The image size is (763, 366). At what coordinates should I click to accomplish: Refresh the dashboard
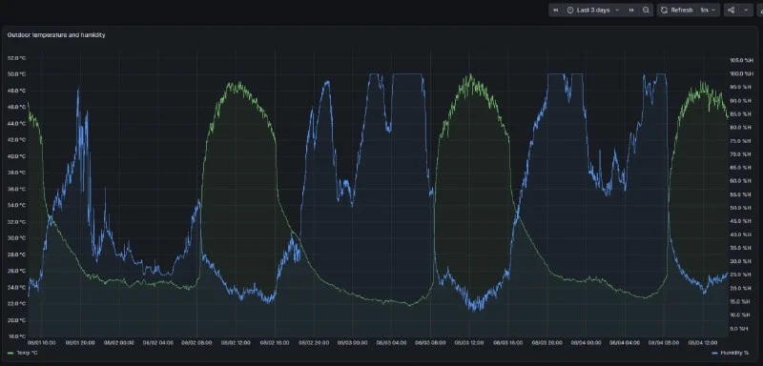coord(677,10)
